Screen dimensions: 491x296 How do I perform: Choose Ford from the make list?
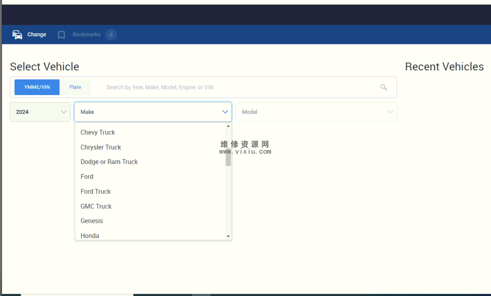click(150, 177)
